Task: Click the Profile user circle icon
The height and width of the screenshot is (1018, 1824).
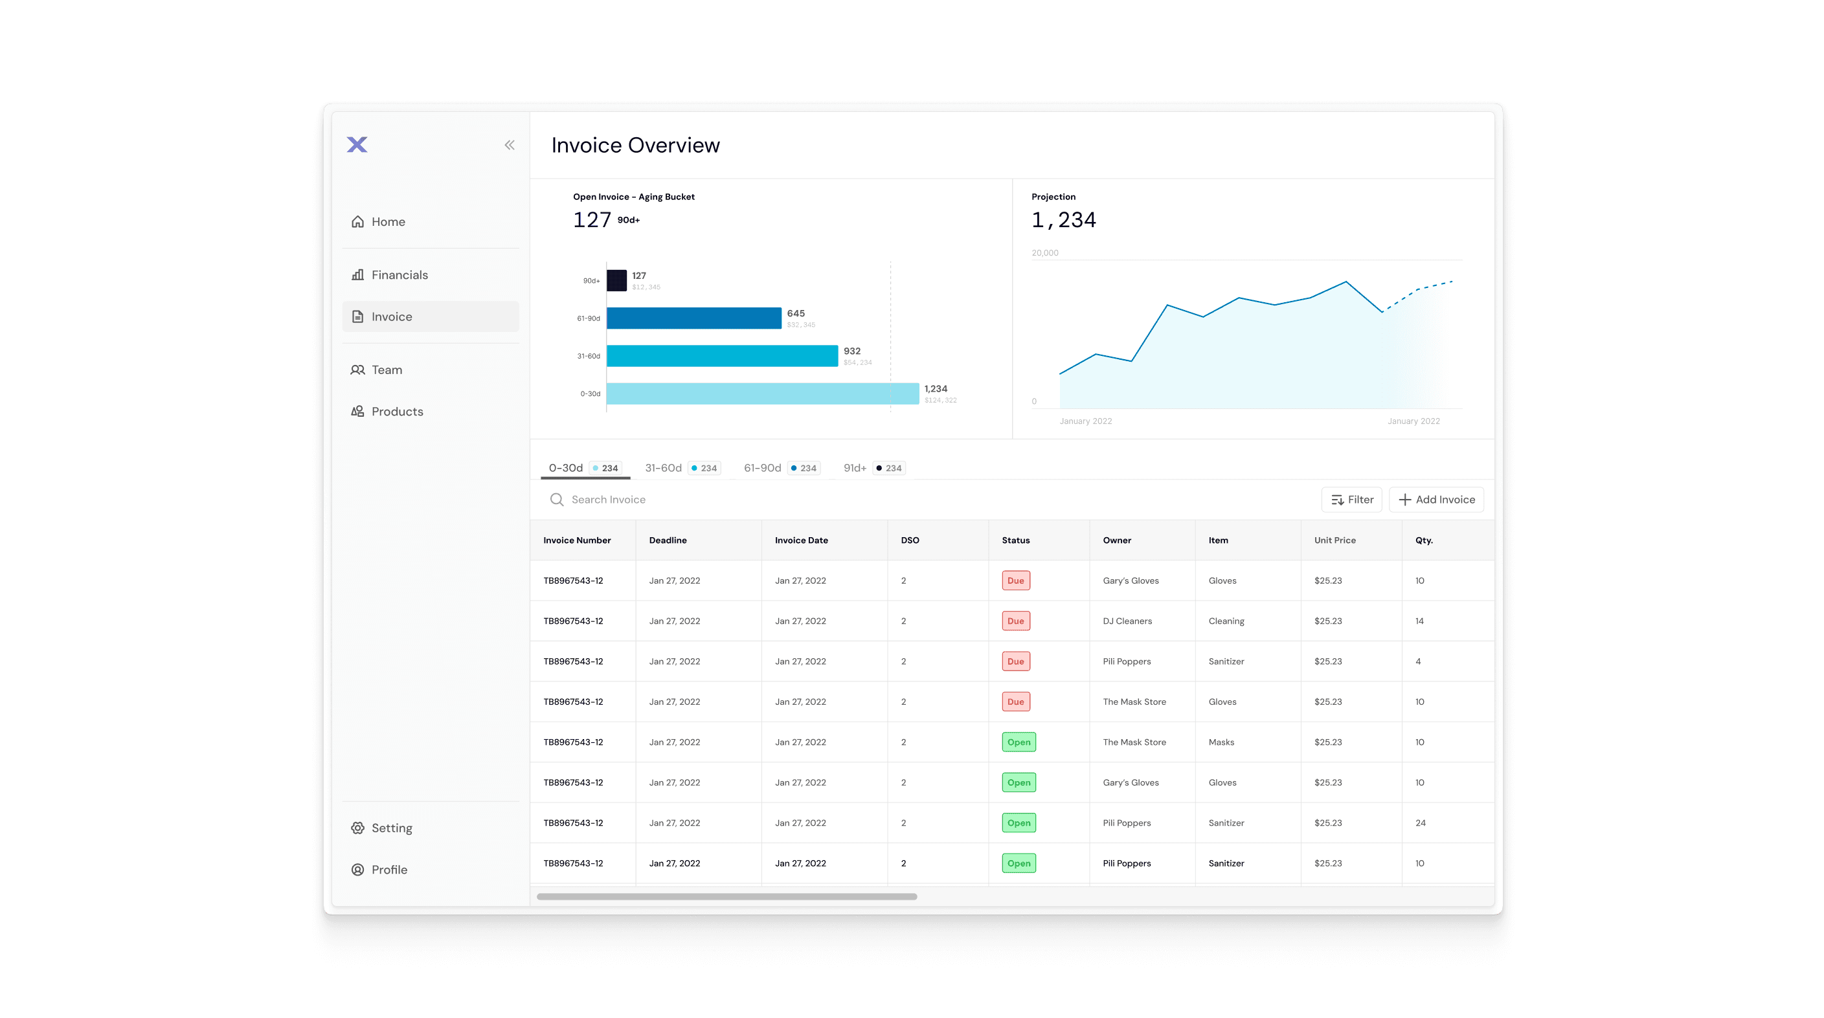Action: tap(357, 869)
